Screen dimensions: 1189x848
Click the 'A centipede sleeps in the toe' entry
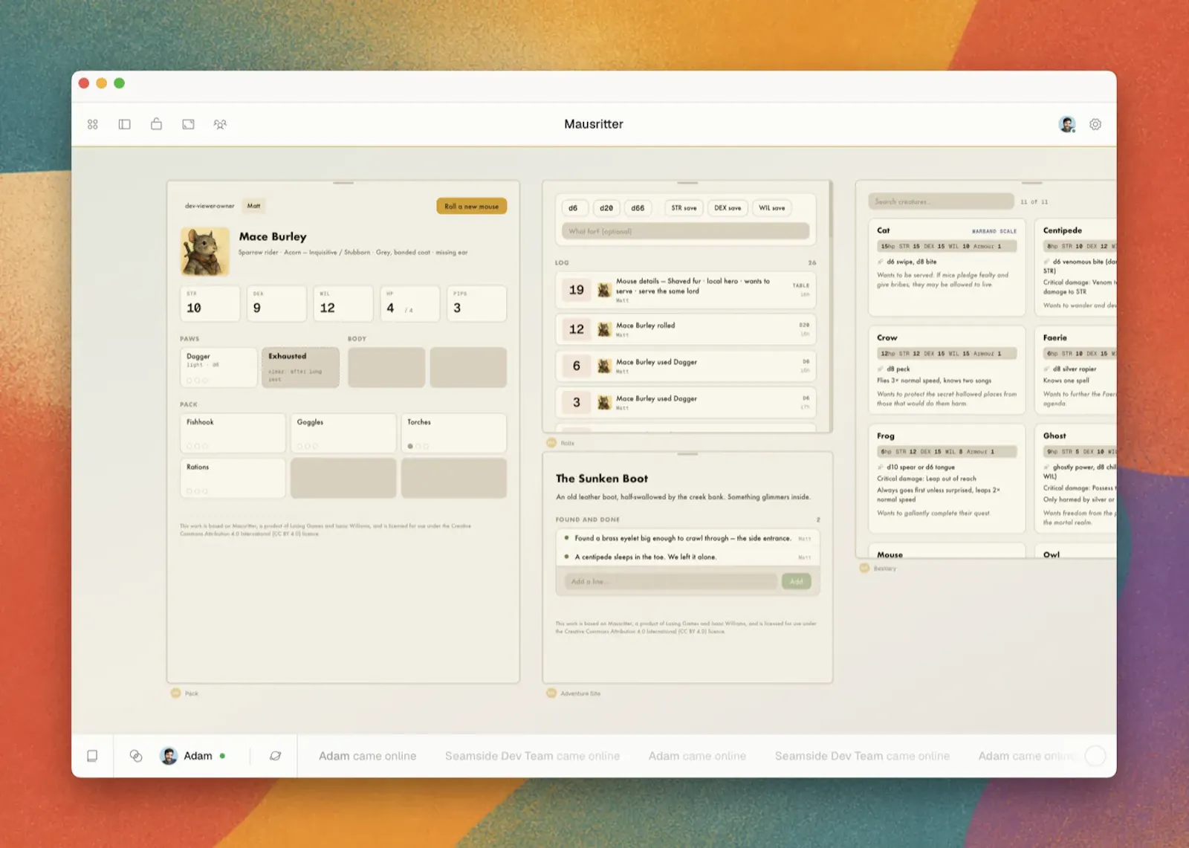click(x=687, y=557)
